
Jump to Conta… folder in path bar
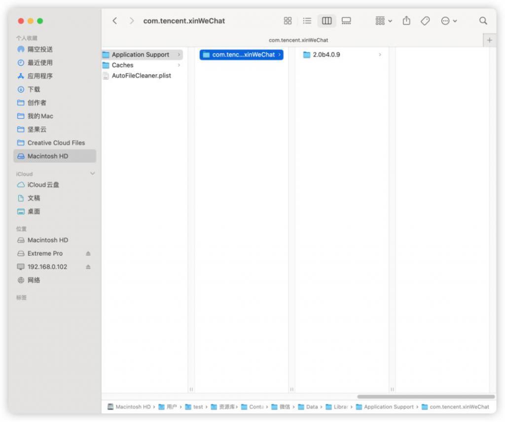pyautogui.click(x=252, y=407)
